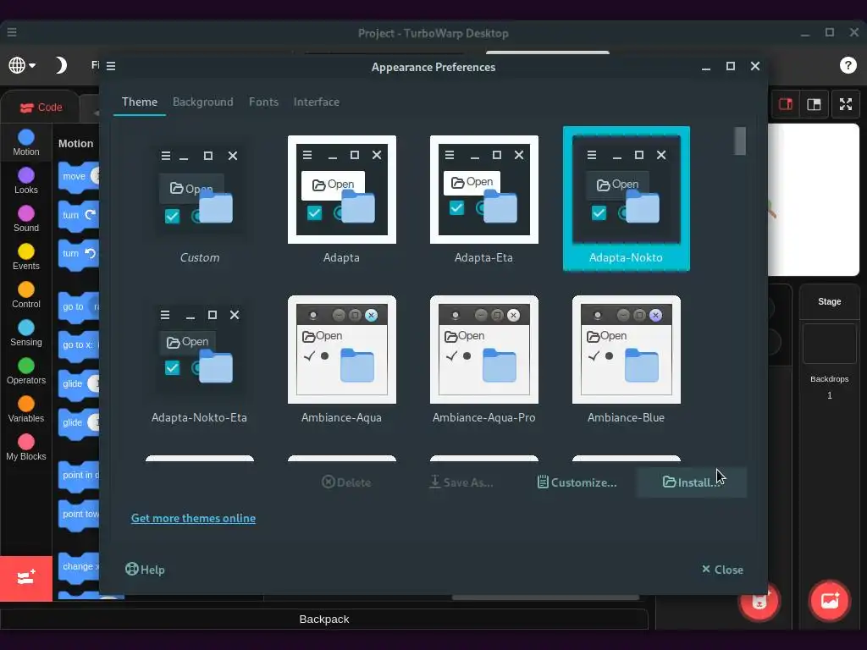Open Help in Appearance Preferences
The width and height of the screenshot is (867, 650).
(145, 570)
